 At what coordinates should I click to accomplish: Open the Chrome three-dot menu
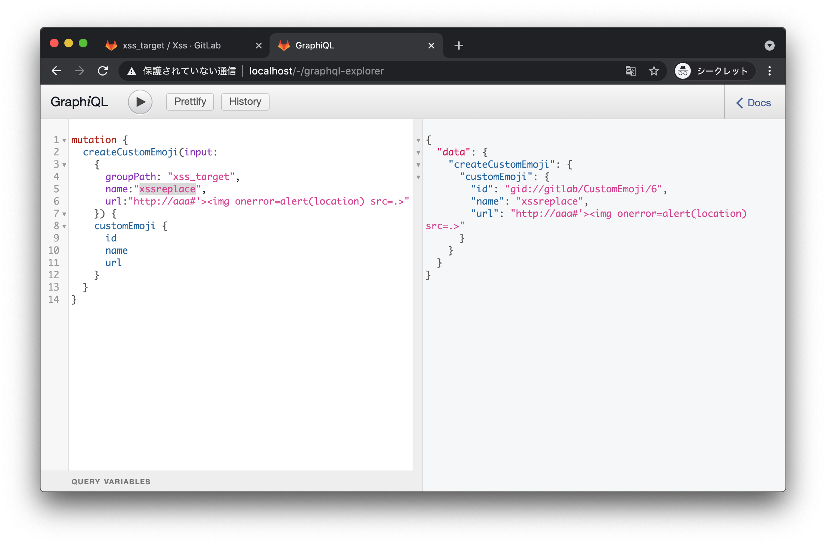(x=770, y=71)
